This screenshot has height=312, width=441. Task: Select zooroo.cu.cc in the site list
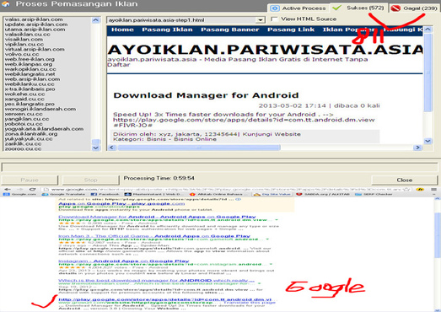(23, 148)
